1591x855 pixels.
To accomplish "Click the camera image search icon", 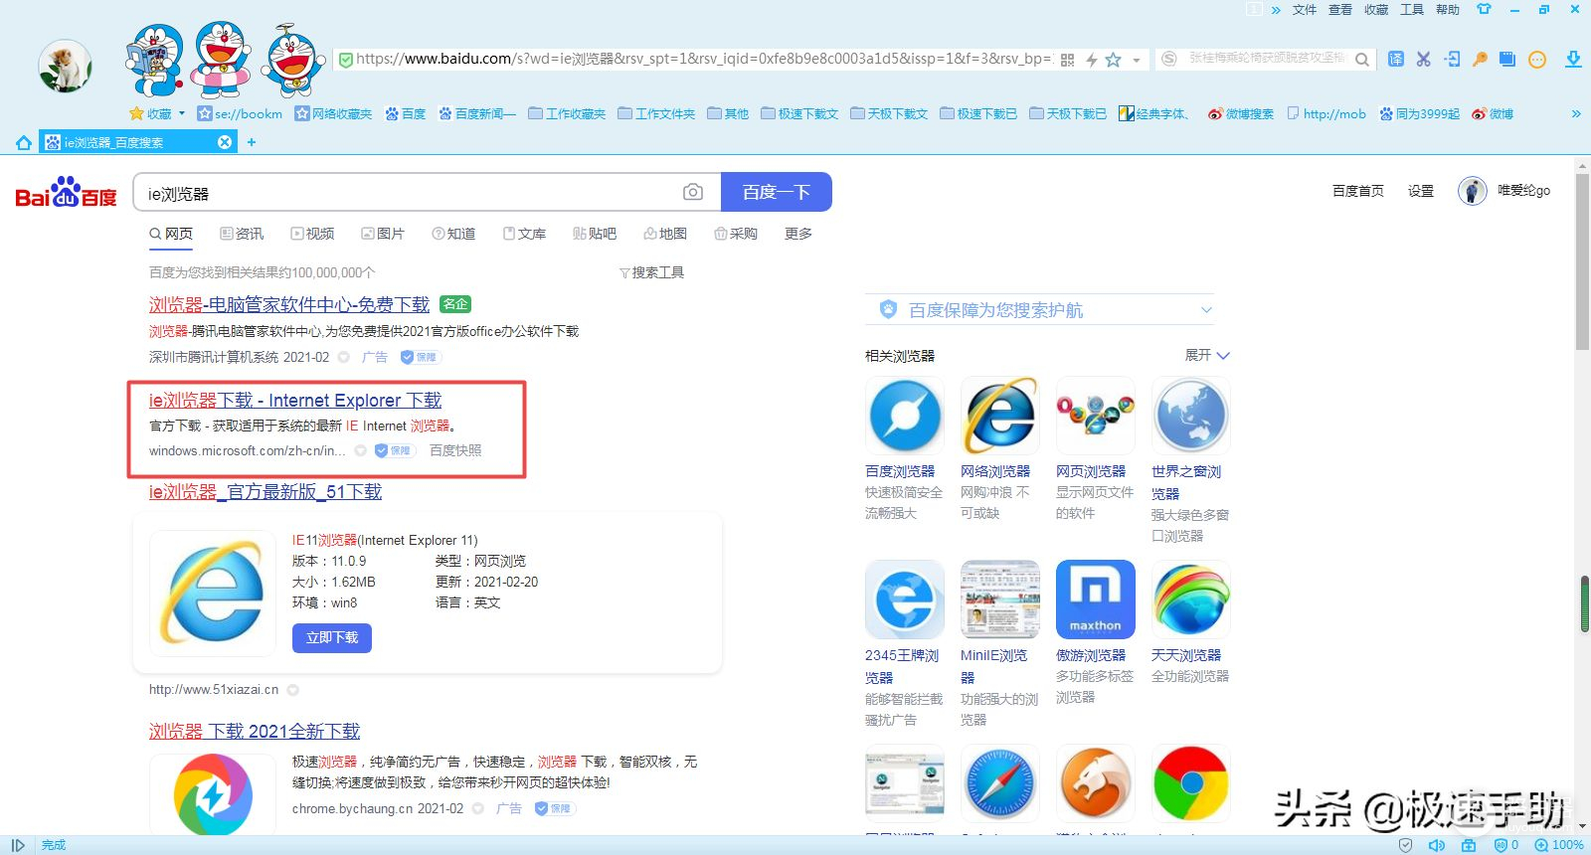I will coord(693,192).
